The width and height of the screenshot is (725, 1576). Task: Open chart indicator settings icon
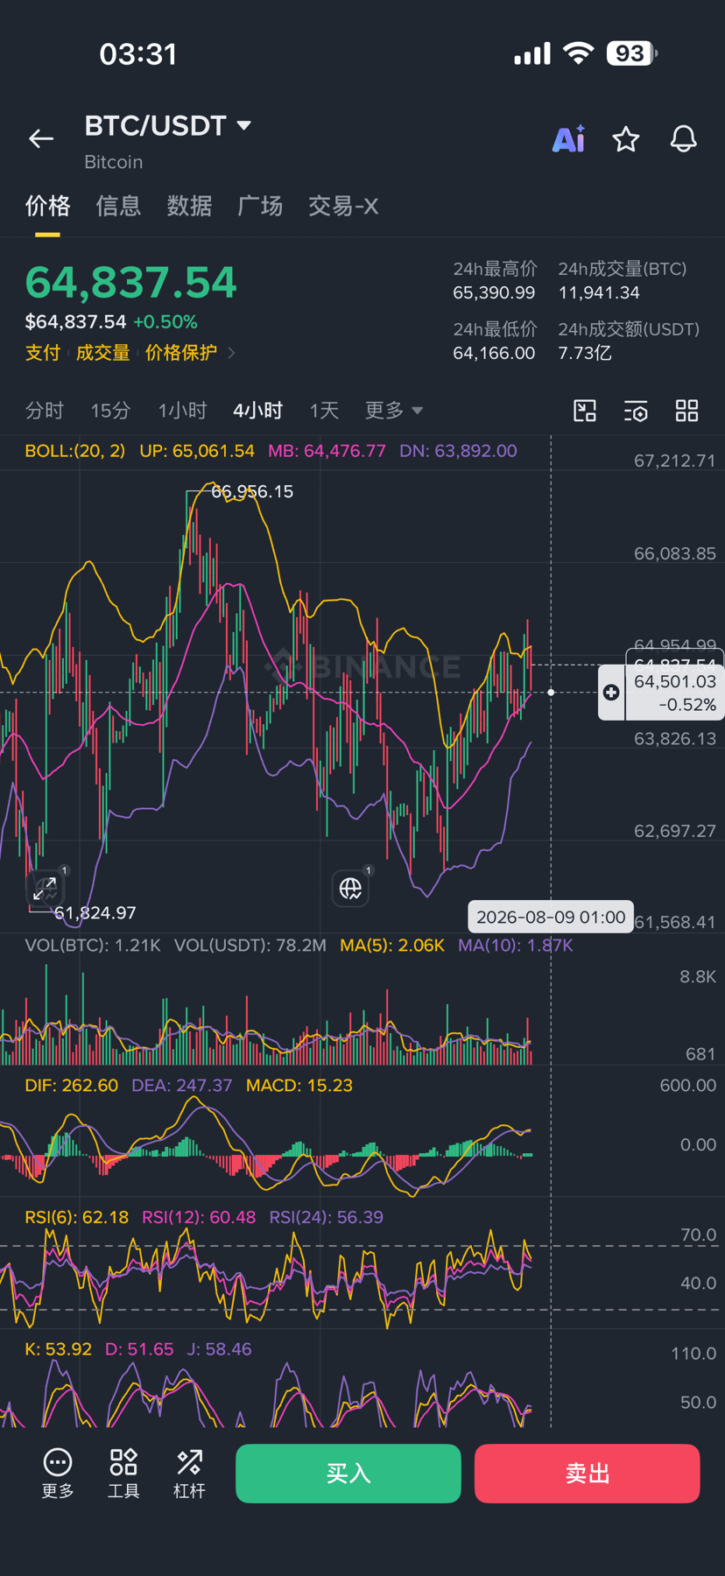(636, 411)
